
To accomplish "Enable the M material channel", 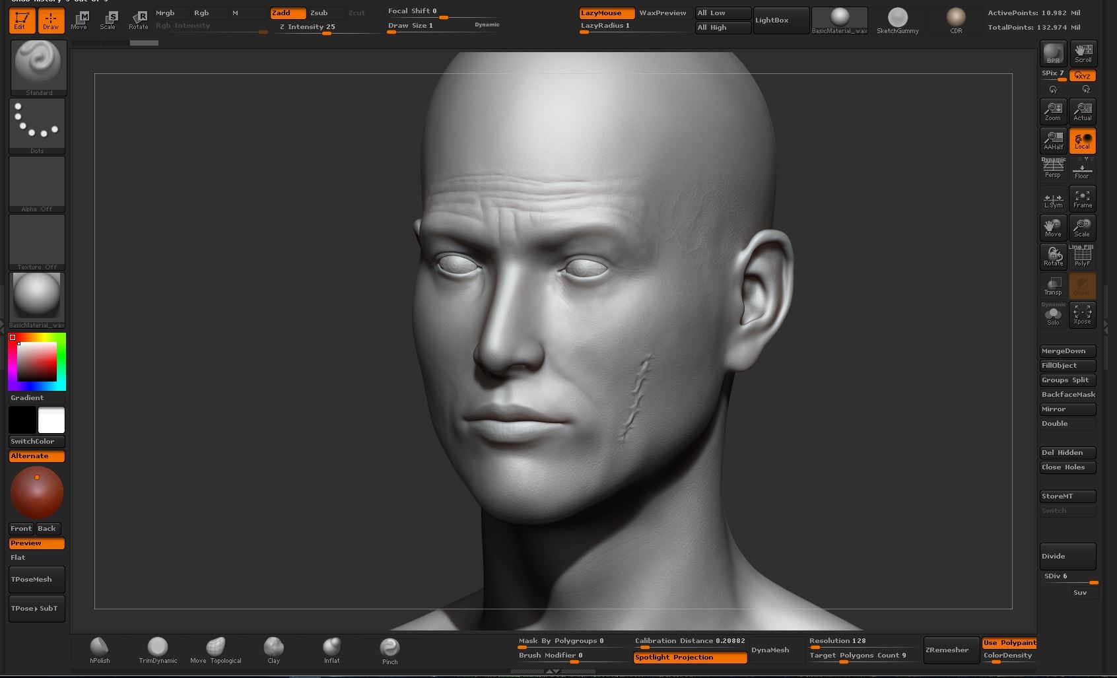I will click(x=248, y=13).
